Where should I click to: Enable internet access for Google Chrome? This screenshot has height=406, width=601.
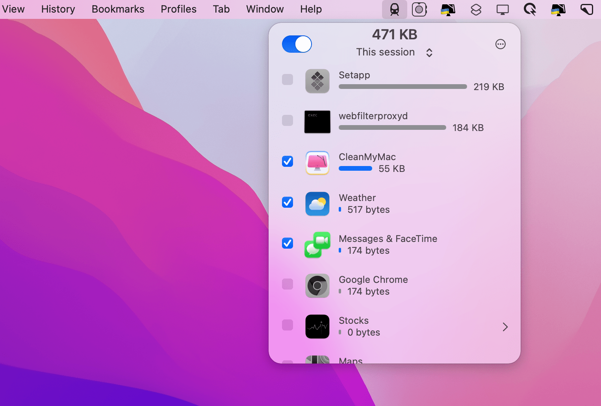point(287,284)
